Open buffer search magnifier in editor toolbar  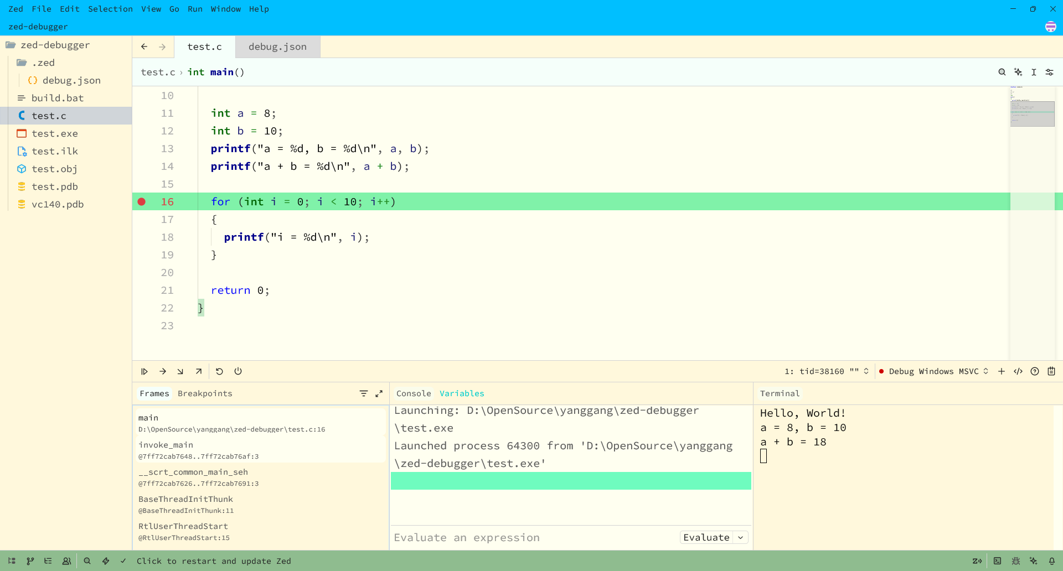(x=1002, y=72)
